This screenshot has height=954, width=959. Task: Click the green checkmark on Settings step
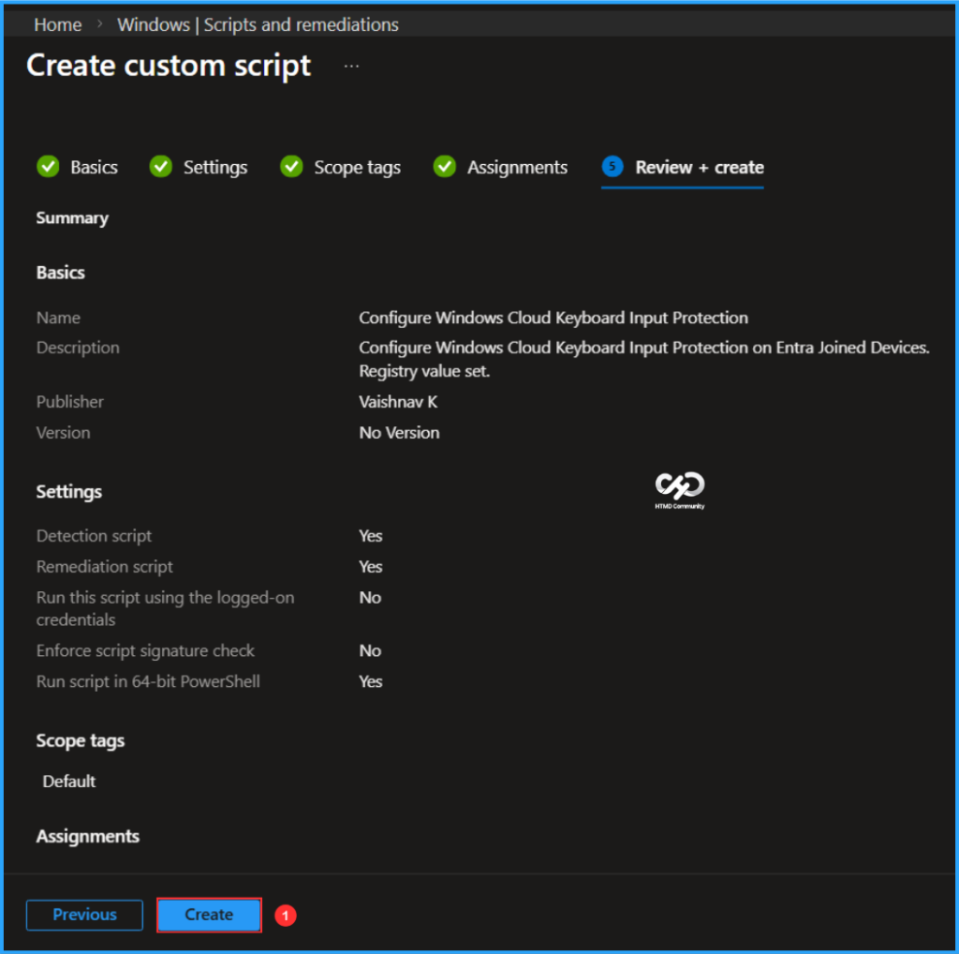(160, 167)
